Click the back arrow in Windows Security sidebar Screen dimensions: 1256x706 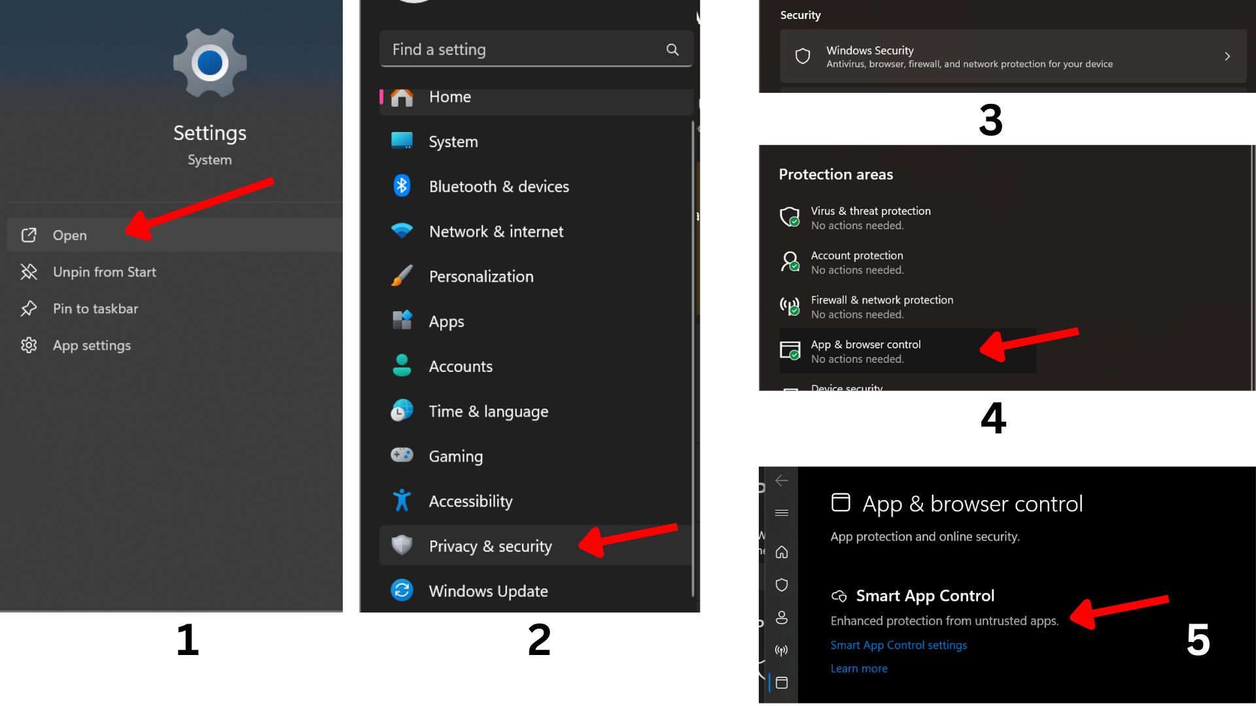coord(782,481)
